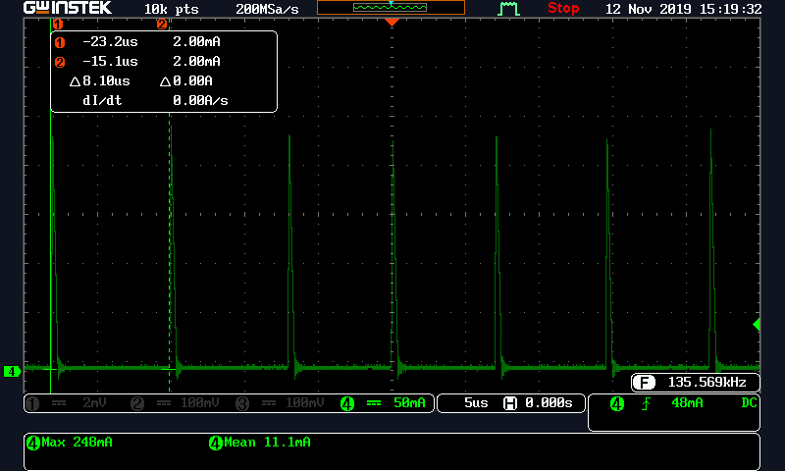785x471 pixels.
Task: Click the date and time readout
Action: [683, 9]
